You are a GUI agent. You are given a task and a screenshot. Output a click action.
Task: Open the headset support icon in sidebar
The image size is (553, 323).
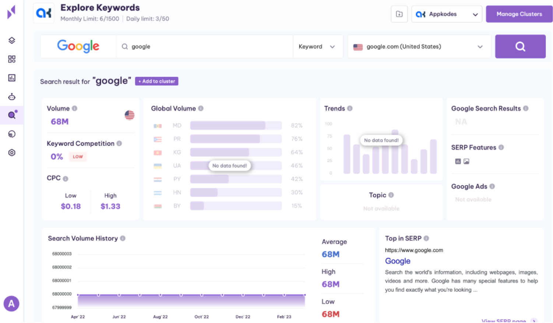click(x=12, y=134)
